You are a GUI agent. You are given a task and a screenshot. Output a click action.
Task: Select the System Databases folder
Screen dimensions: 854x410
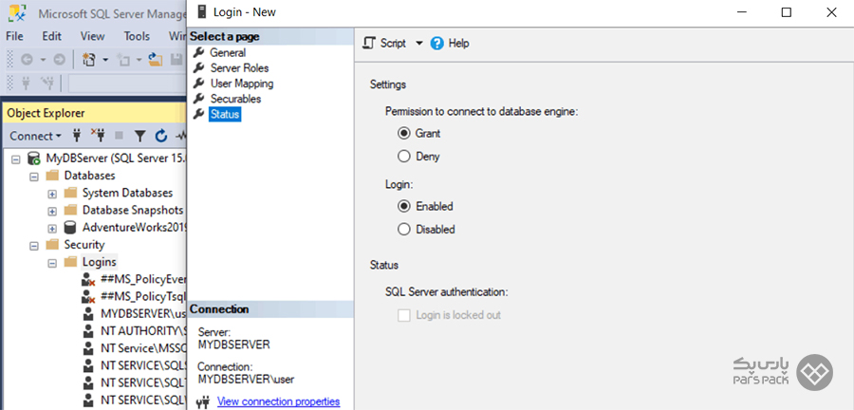(127, 193)
